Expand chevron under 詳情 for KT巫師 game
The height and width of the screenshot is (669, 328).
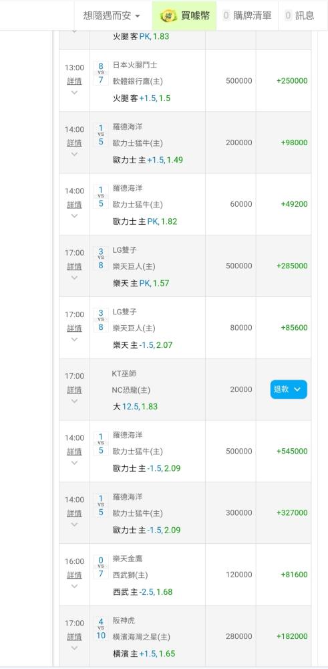pyautogui.click(x=75, y=401)
